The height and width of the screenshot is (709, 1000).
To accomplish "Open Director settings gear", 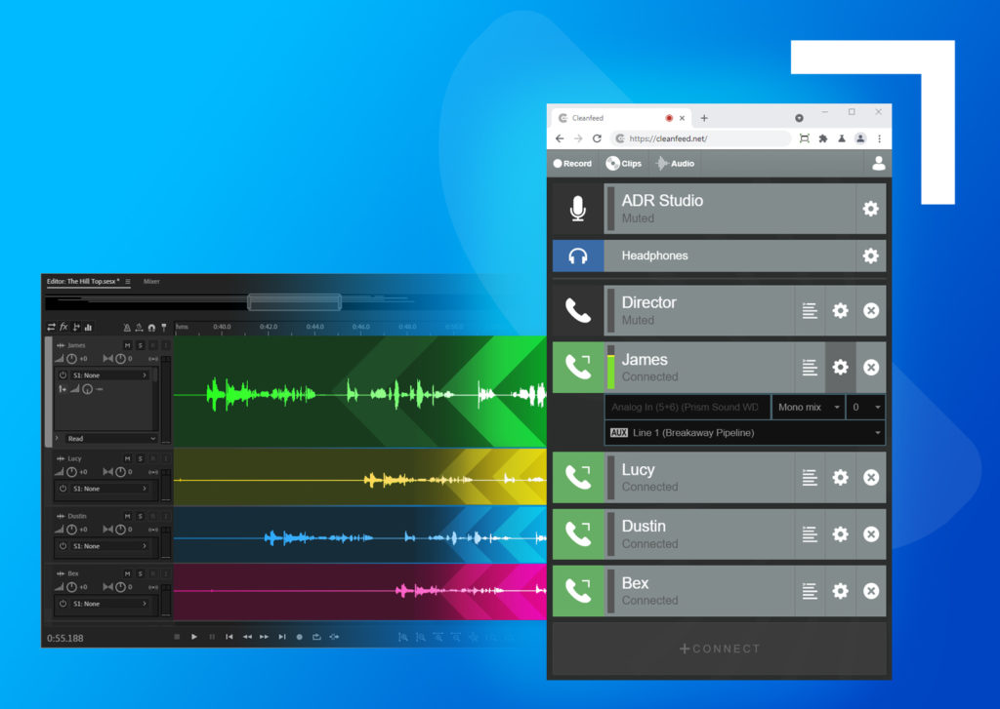I will coord(840,310).
